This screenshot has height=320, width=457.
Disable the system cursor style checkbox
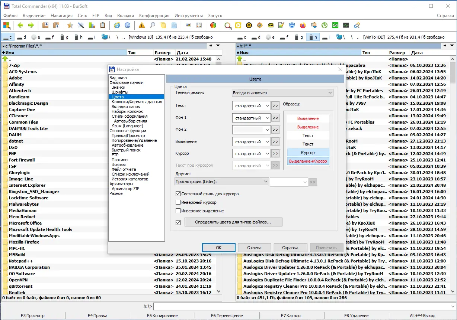(x=178, y=194)
